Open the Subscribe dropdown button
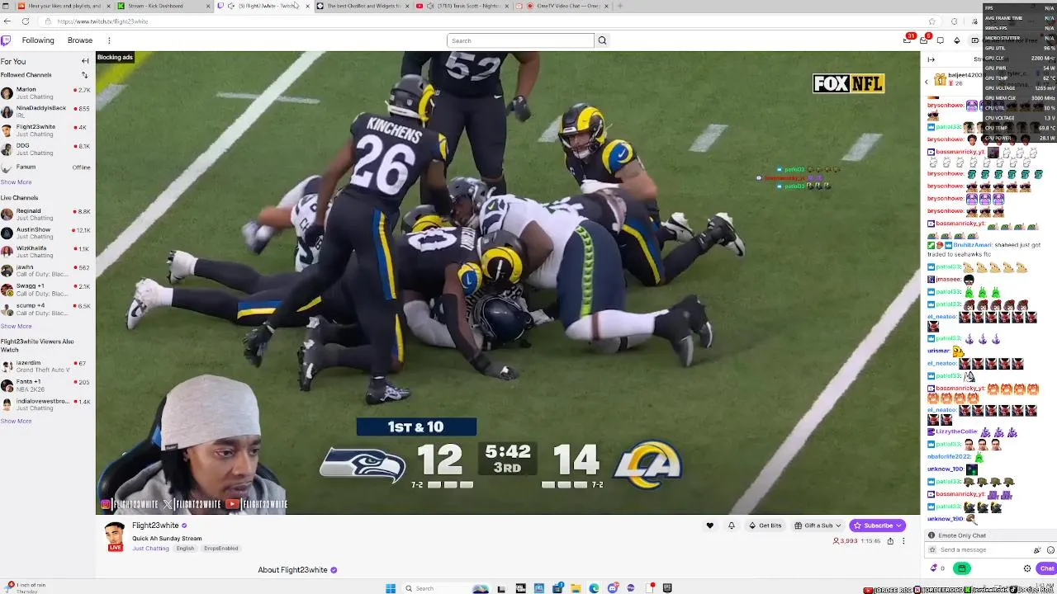 [878, 526]
